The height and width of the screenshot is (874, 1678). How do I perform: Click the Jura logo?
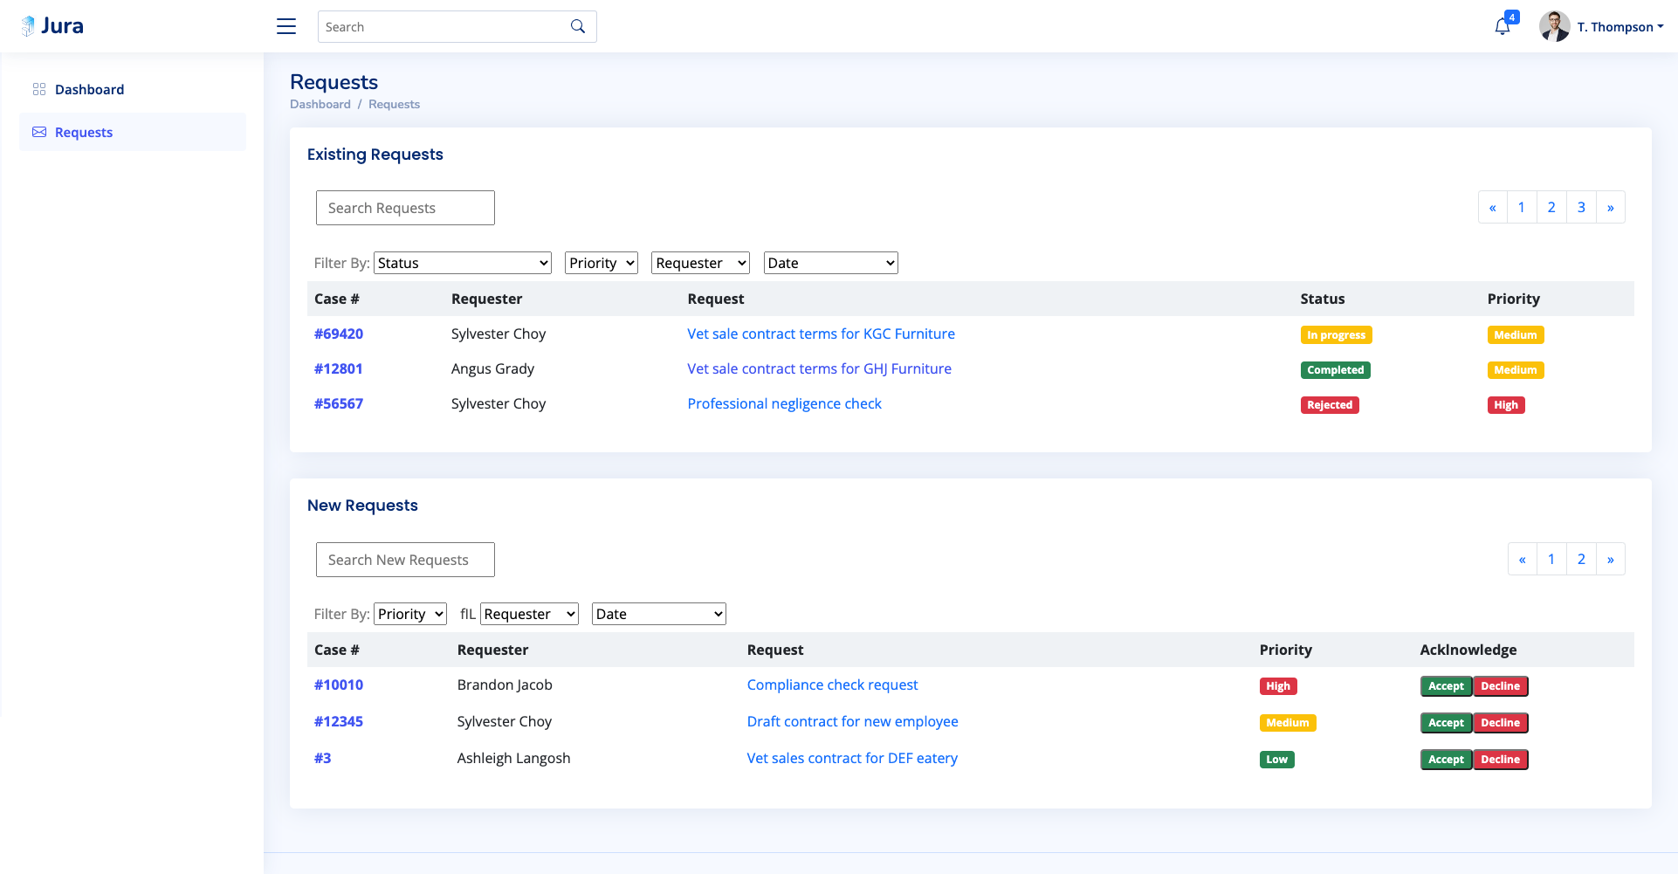(x=53, y=26)
